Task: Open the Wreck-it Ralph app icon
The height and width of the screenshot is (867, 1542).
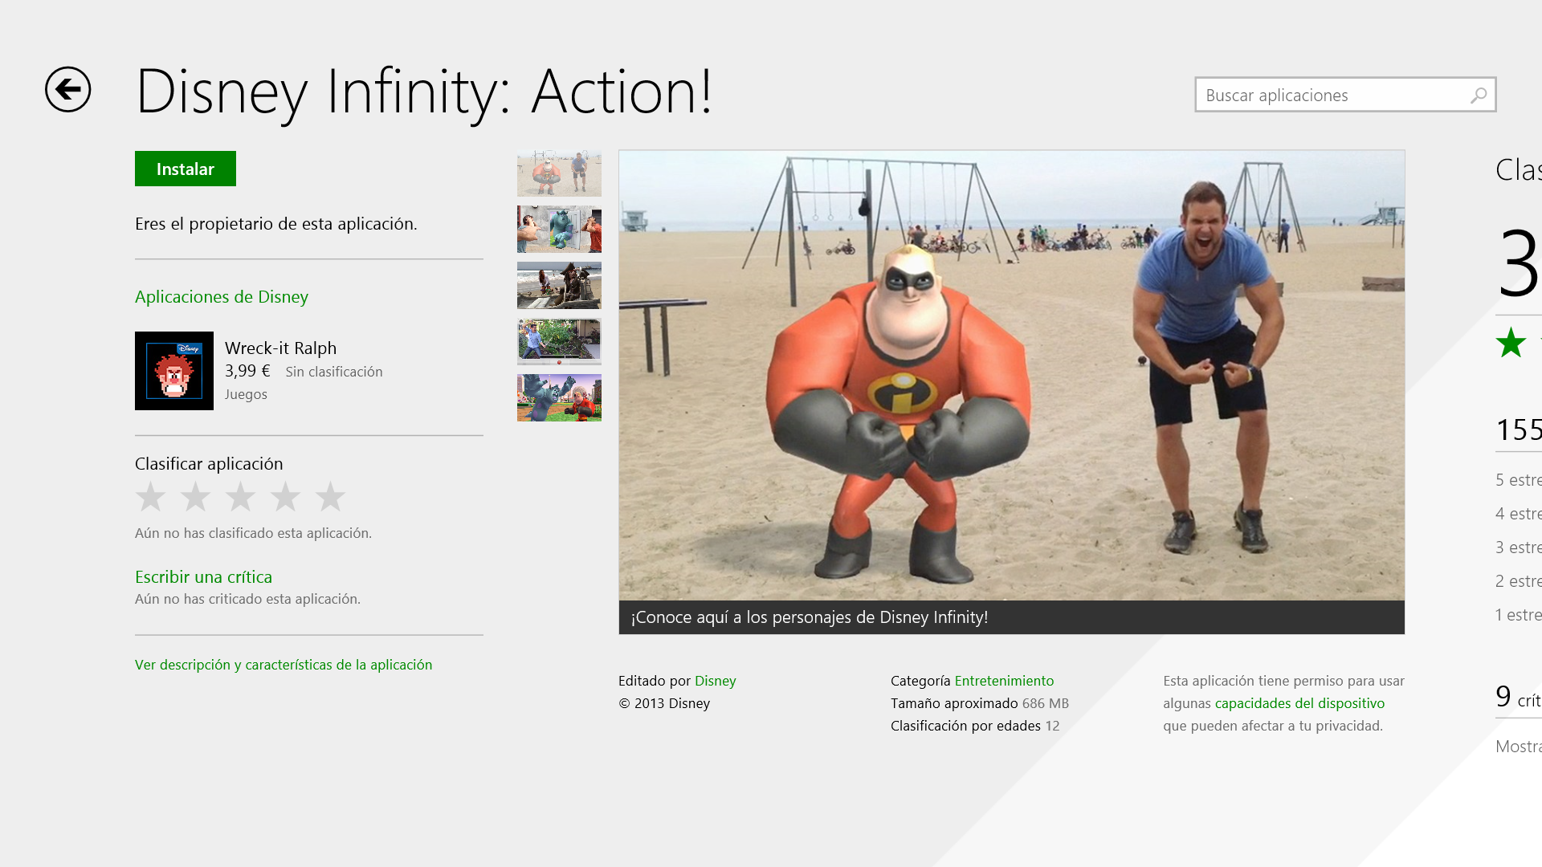Action: pyautogui.click(x=174, y=371)
